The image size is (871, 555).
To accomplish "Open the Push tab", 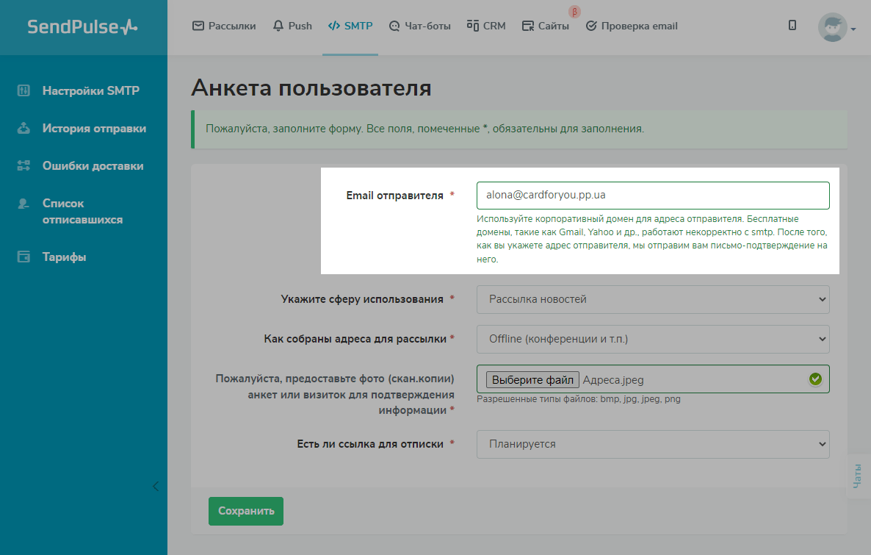I will pyautogui.click(x=292, y=26).
